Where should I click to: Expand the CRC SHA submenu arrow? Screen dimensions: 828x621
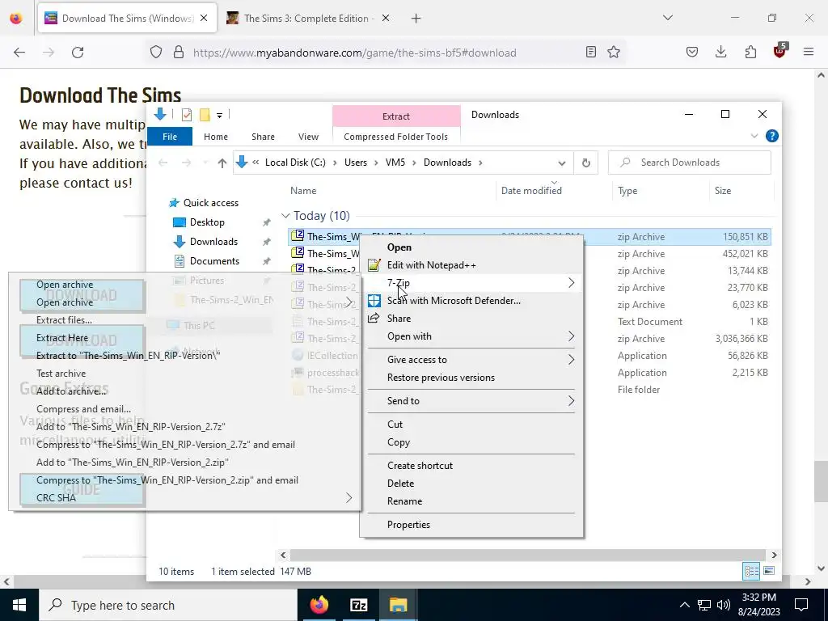pyautogui.click(x=349, y=498)
